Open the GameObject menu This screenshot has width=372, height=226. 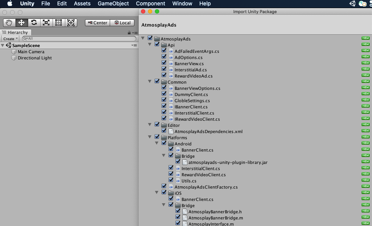(x=113, y=3)
